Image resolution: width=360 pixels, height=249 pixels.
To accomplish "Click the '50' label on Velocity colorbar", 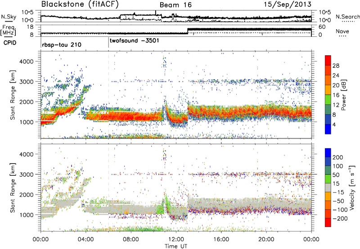I will [x=336, y=175].
